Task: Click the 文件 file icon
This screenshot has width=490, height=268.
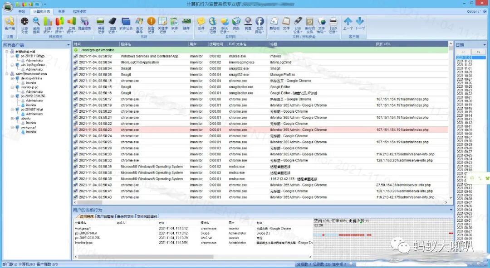Action: (x=286, y=24)
